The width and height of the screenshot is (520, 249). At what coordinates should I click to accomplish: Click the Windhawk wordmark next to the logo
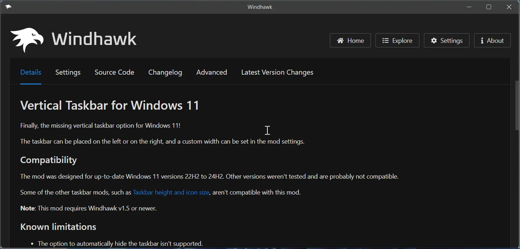pos(94,39)
